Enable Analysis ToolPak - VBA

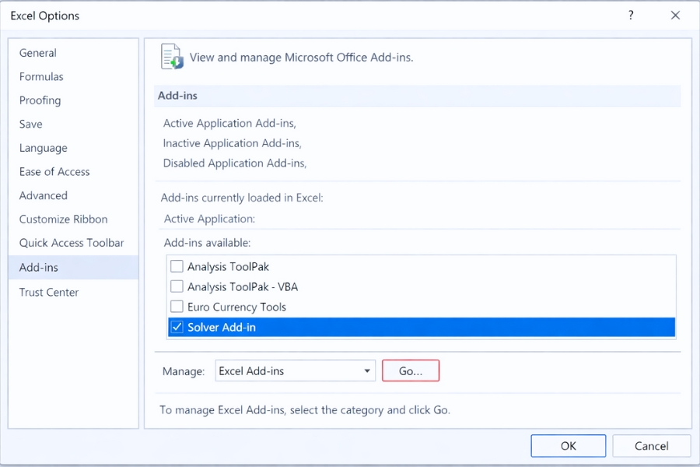pos(177,286)
